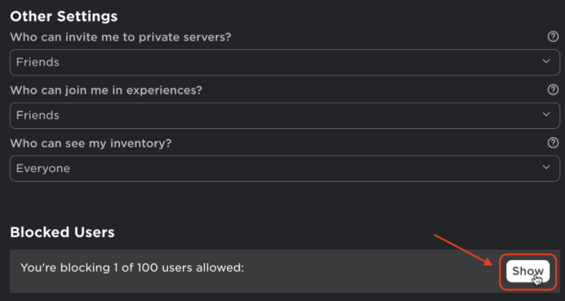565x301 pixels.
Task: Select the Friends value under join experiences
Action: point(37,115)
